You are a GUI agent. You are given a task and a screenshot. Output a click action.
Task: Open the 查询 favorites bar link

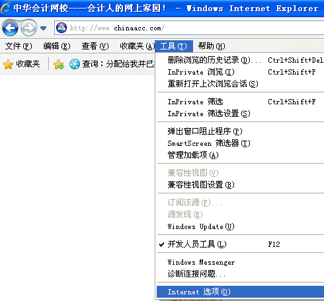coord(112,64)
